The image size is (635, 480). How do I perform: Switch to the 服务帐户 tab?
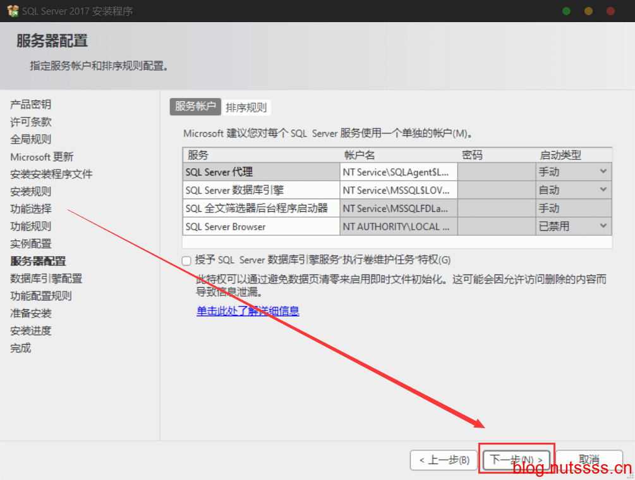[x=195, y=107]
